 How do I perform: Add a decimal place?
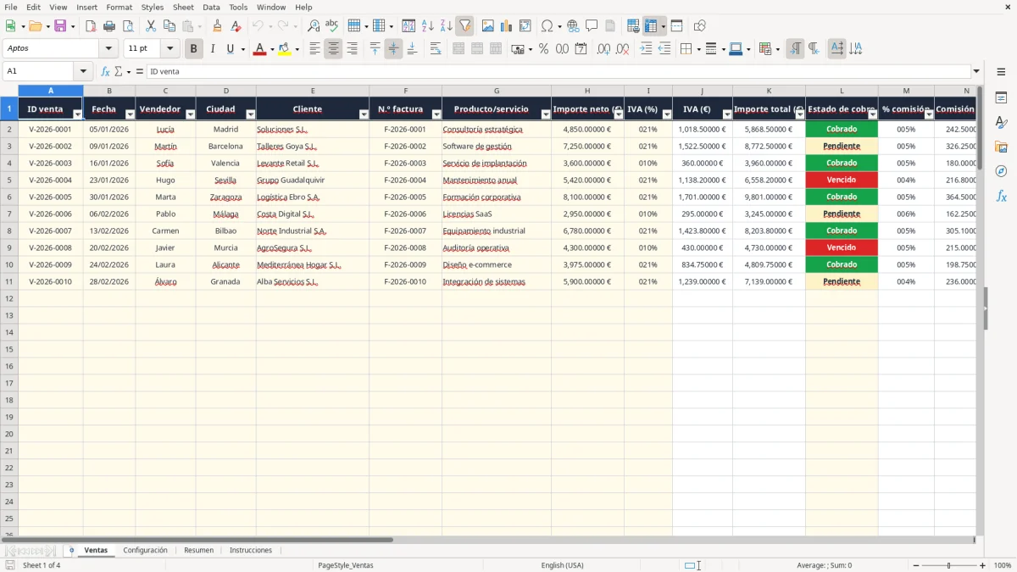(603, 49)
